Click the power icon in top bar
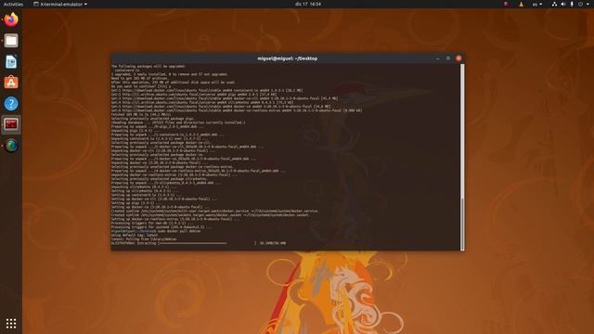Viewport: 594px width, 334px height. click(580, 4)
